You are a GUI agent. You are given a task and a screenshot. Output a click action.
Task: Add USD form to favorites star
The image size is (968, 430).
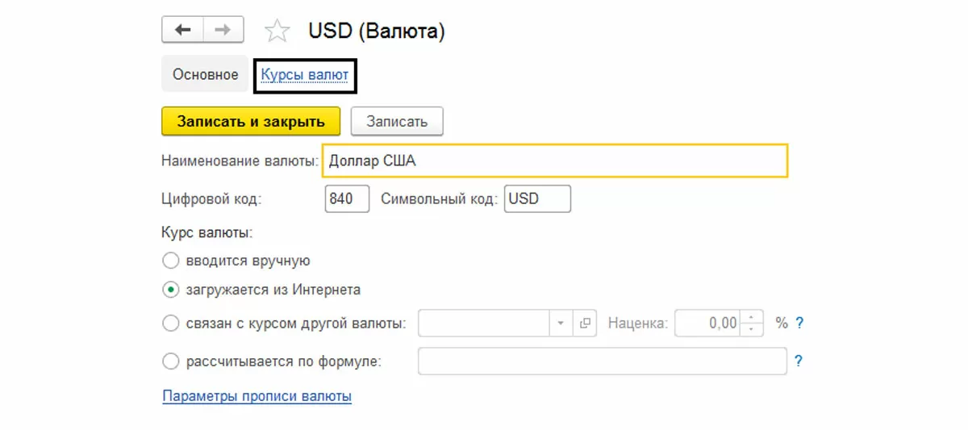277,31
